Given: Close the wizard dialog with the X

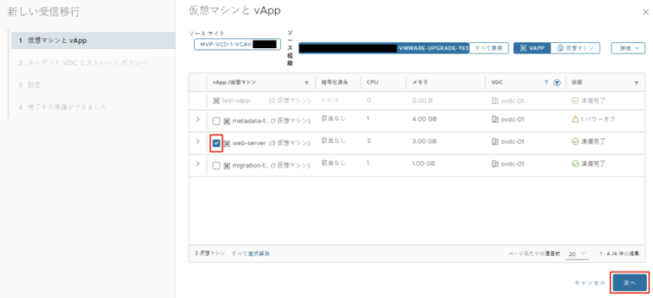Looking at the screenshot, I should point(645,12).
